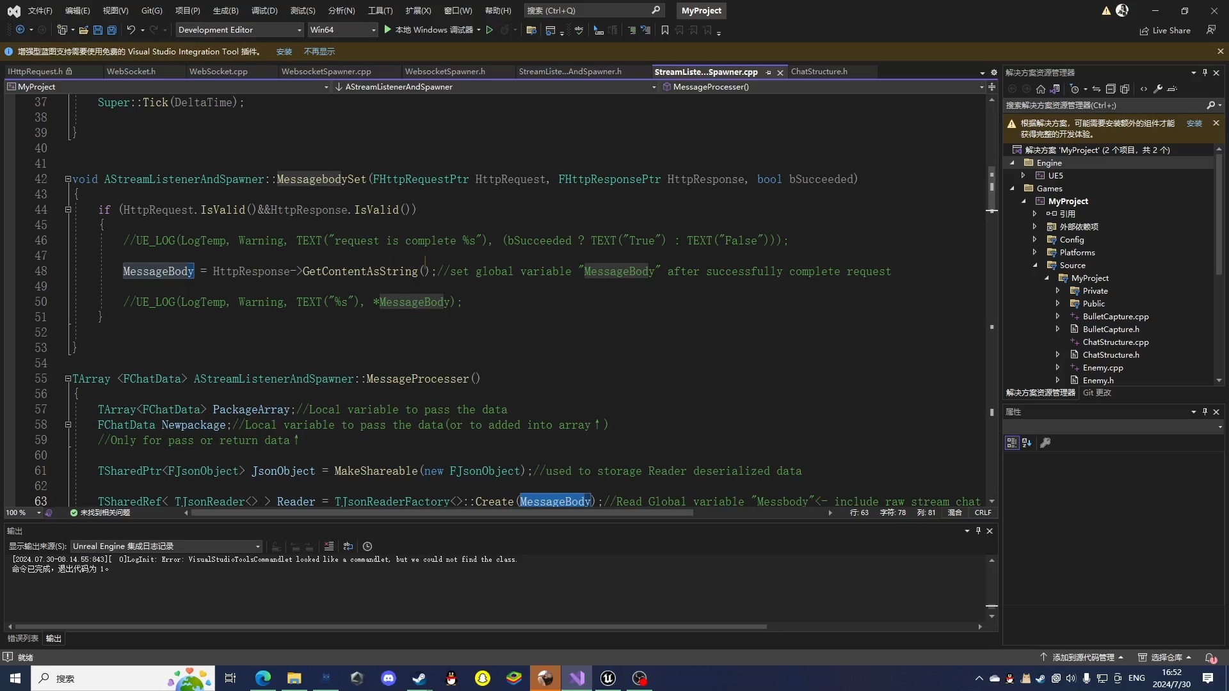1229x691 pixels.
Task: Click the feedback person icon near Live Share
Action: click(x=1211, y=30)
